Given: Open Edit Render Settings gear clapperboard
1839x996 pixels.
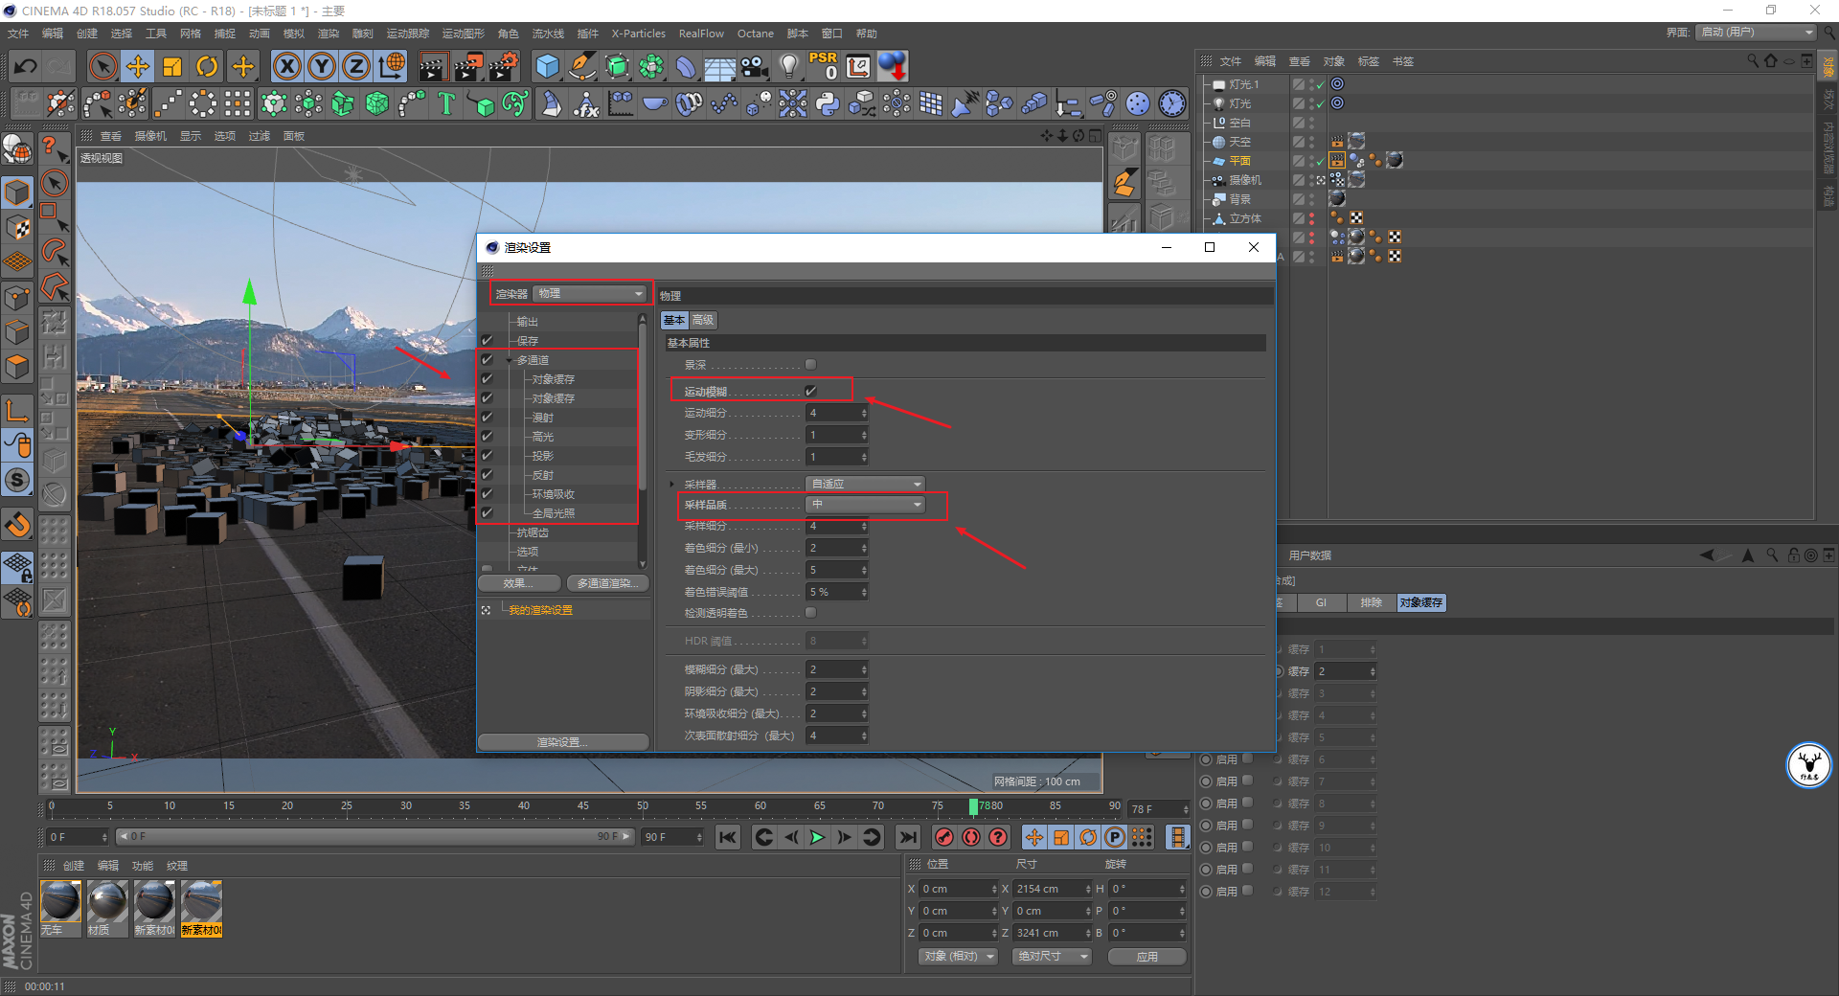Looking at the screenshot, I should [x=504, y=66].
